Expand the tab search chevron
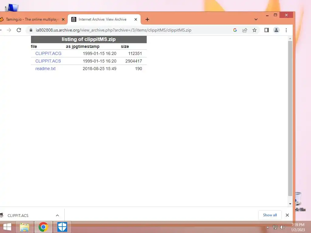Image resolution: width=311 pixels, height=233 pixels. 256,19
